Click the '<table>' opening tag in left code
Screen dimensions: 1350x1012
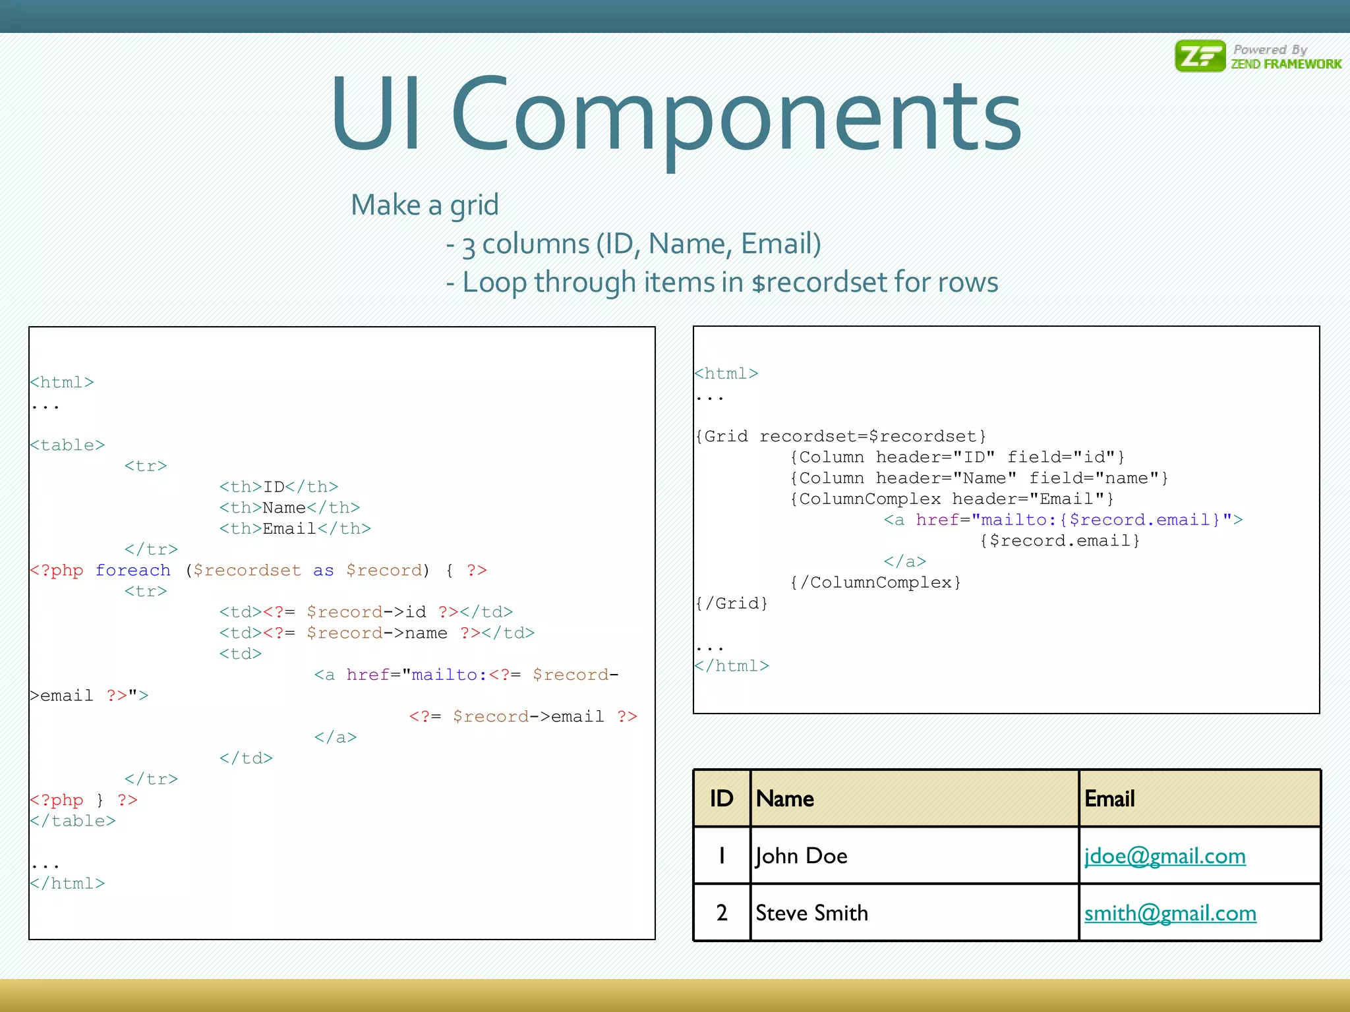click(67, 445)
